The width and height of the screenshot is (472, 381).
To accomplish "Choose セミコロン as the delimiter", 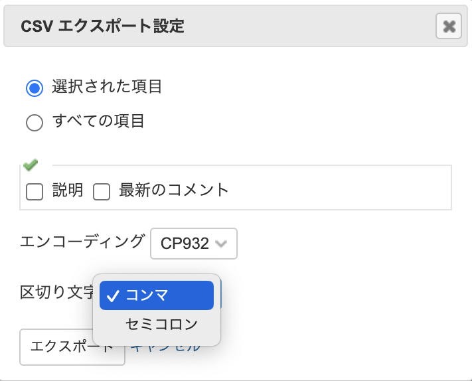I will tap(161, 325).
